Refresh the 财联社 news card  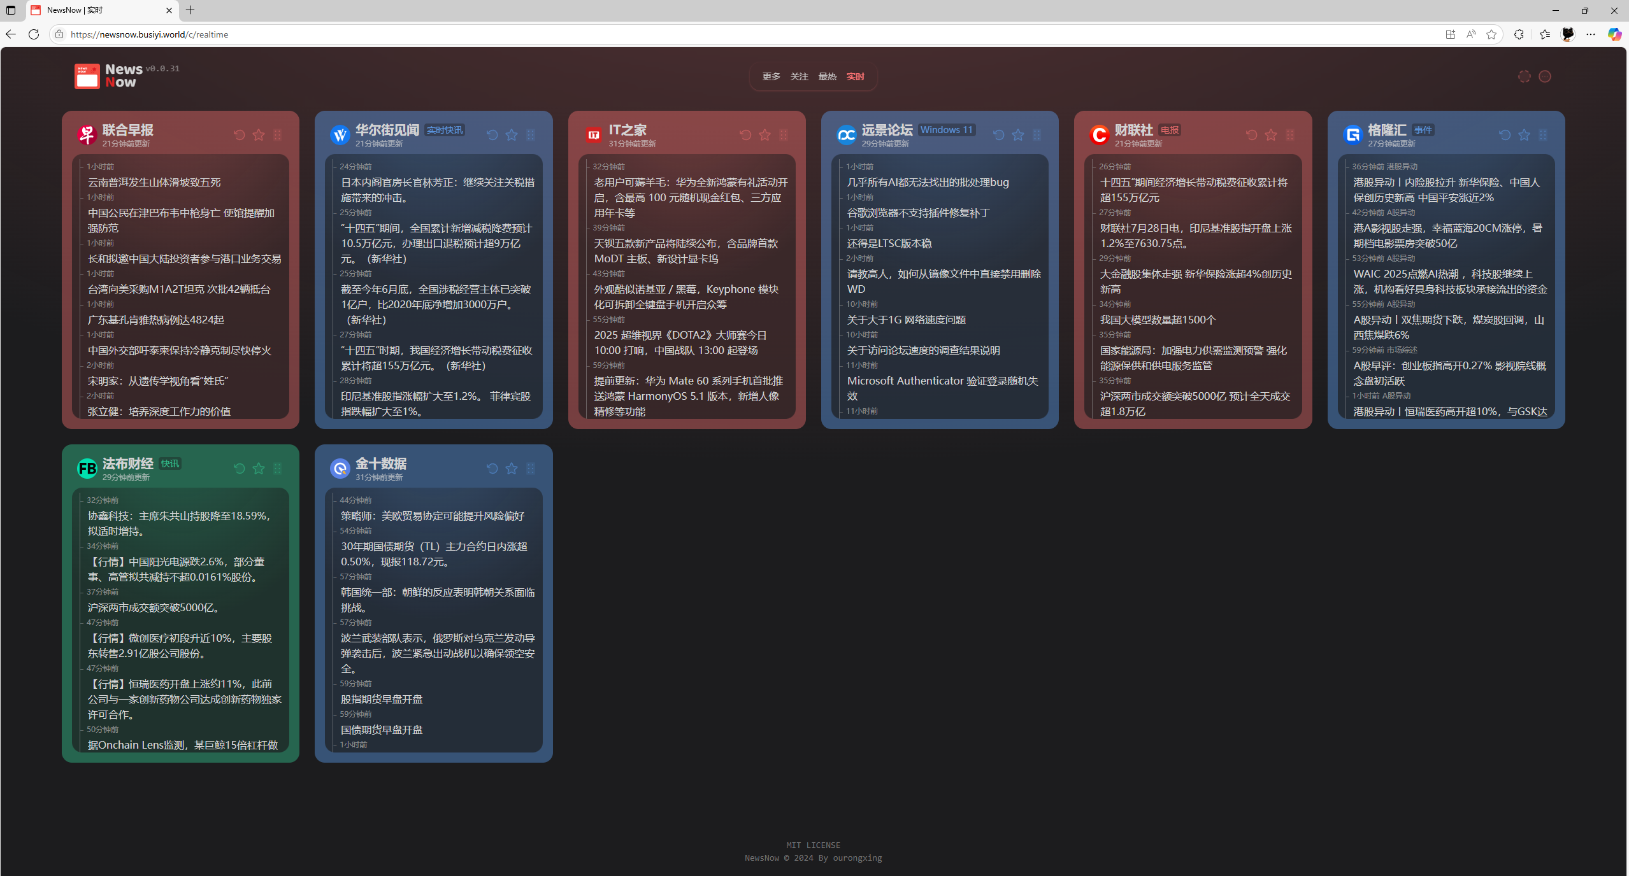pos(1251,135)
